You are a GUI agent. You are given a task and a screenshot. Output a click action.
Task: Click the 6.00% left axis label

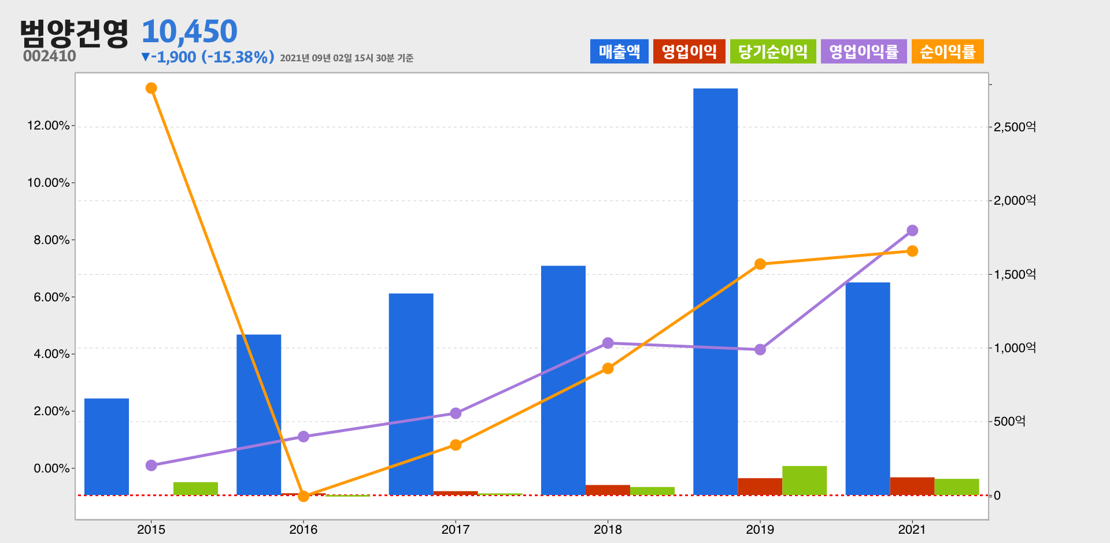point(51,298)
